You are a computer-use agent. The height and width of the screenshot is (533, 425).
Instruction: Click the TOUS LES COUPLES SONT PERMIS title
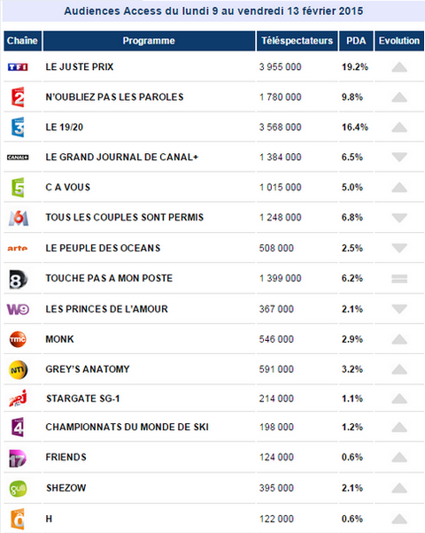125,218
